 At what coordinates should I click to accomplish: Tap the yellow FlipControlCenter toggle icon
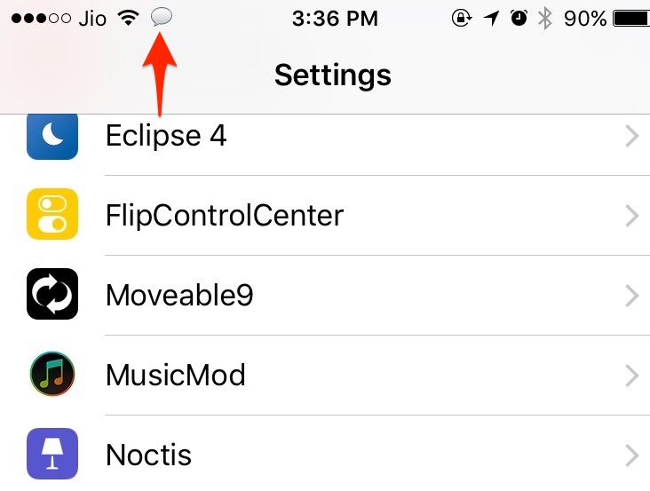[52, 215]
